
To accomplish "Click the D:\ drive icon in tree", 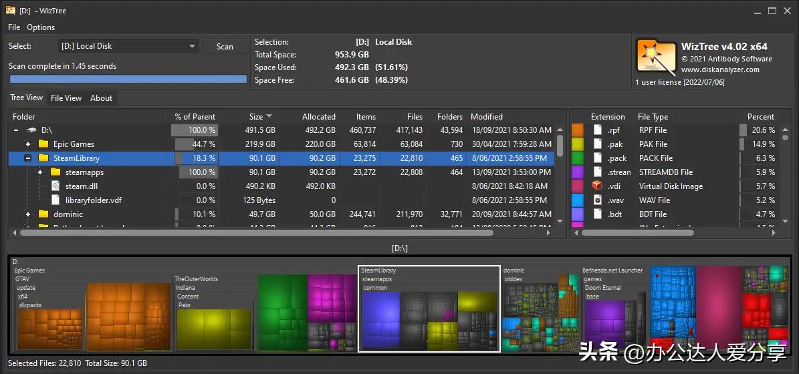I will coord(31,130).
